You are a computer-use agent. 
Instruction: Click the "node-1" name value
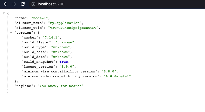coord(40,18)
